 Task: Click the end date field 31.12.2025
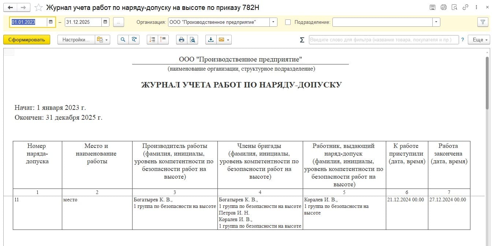tap(83, 22)
